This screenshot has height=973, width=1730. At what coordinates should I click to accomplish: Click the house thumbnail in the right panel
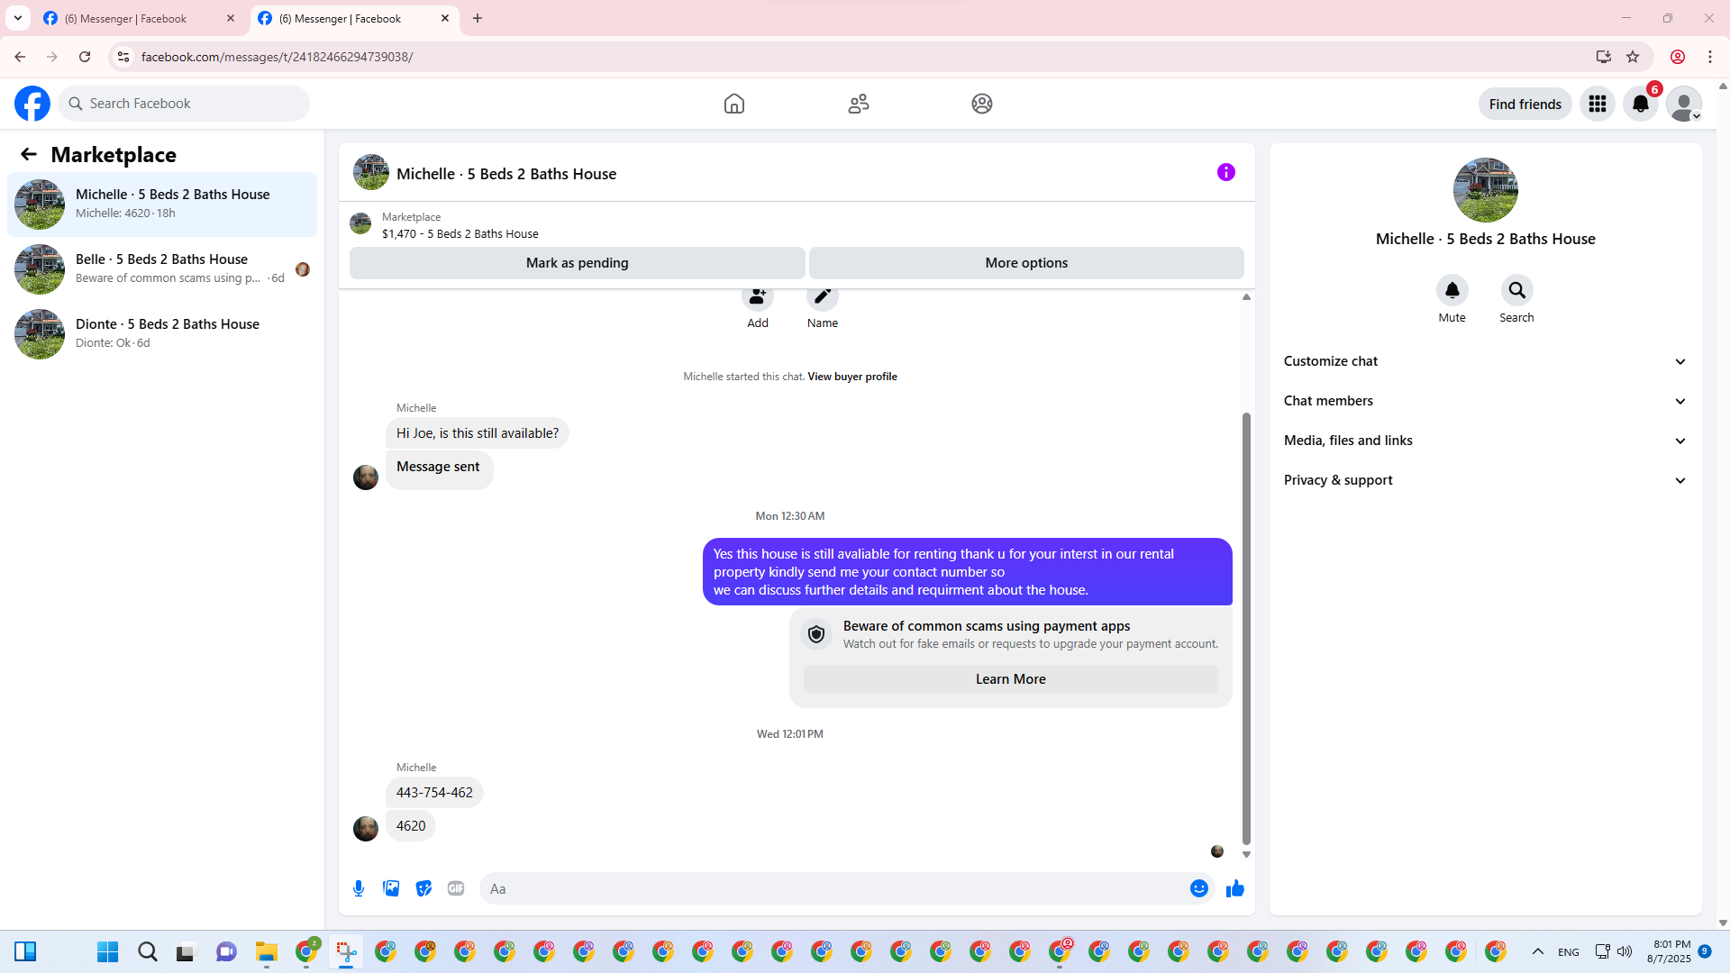coord(1485,190)
